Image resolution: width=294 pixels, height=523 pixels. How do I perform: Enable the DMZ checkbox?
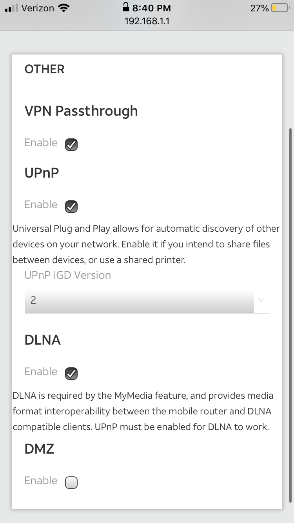(x=71, y=483)
